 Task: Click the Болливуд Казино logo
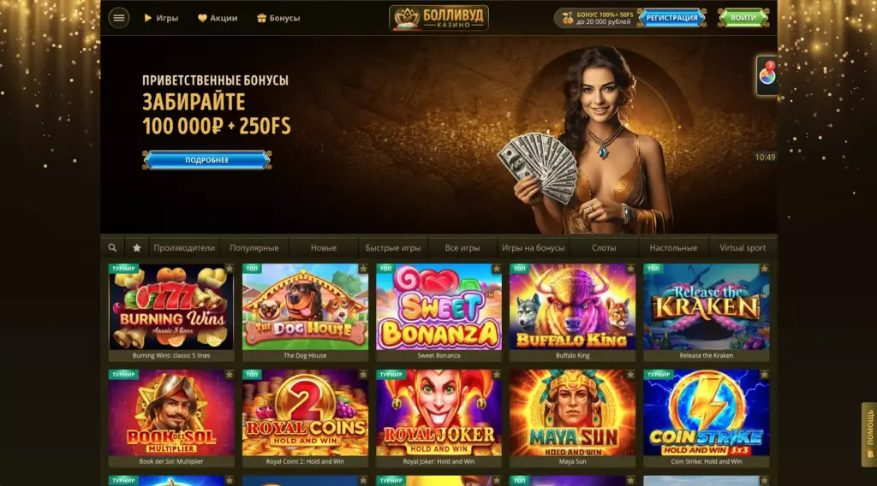438,18
